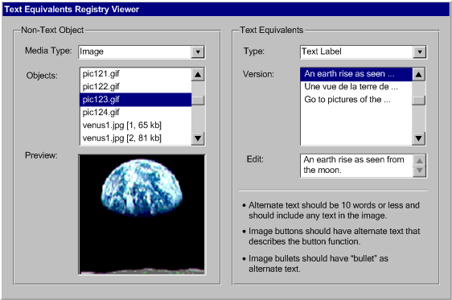This screenshot has width=452, height=300.
Task: Click Edit field scroll up arrow
Action: coord(420,160)
